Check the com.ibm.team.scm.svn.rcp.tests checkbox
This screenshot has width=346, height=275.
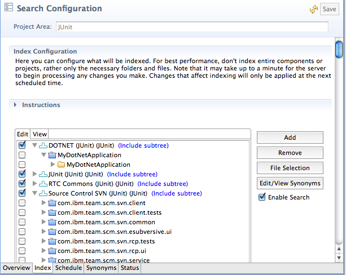[22, 241]
